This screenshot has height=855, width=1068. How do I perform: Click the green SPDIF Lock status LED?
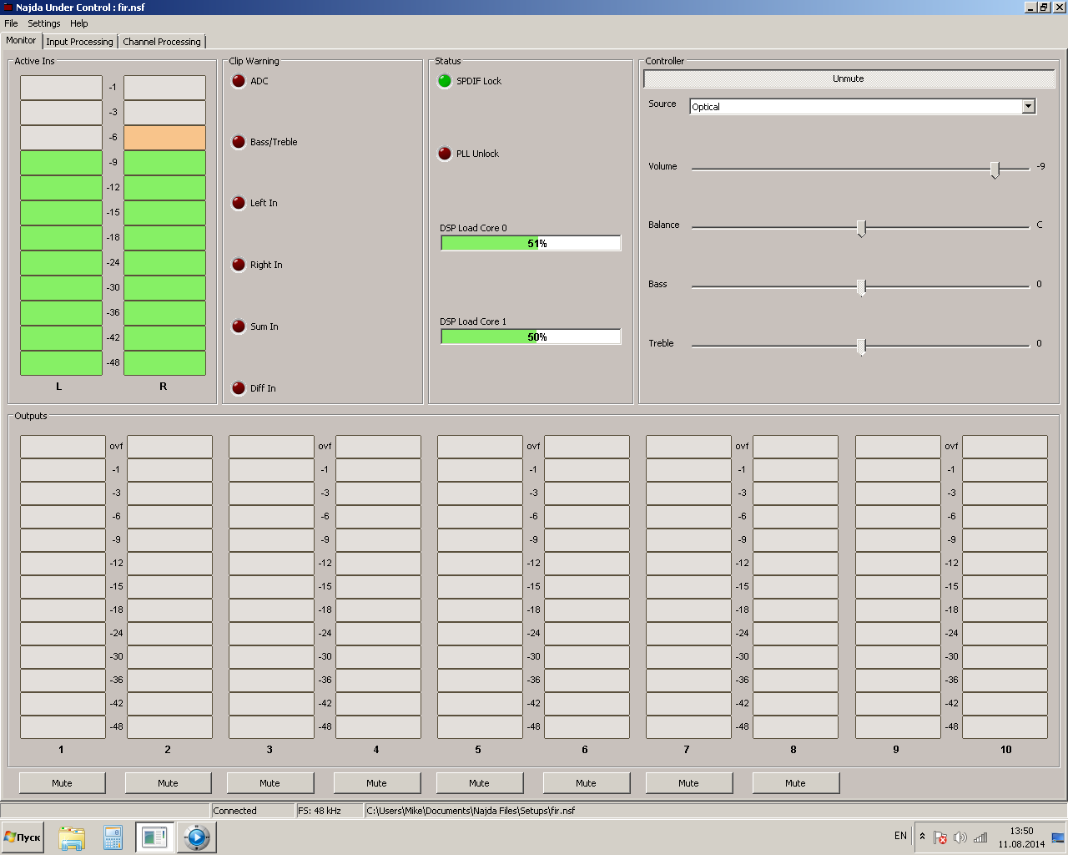point(445,81)
